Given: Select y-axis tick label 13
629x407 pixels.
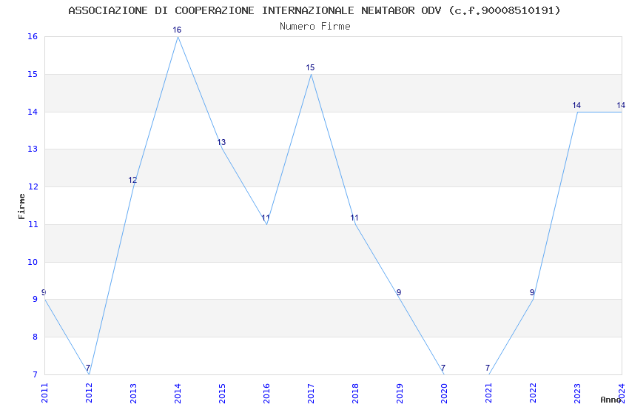Looking at the screenshot, I should (33, 149).
